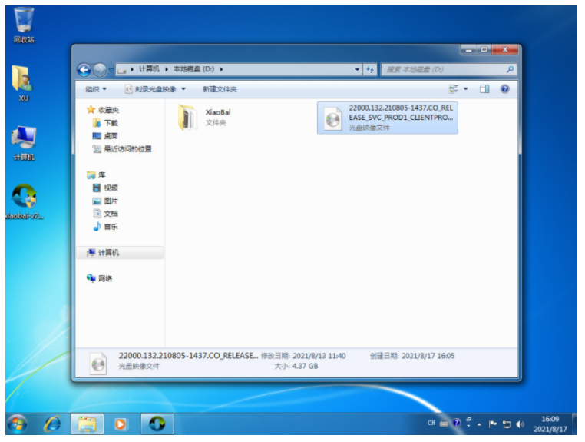Click the Back navigation arrow
The height and width of the screenshot is (442, 585).
tap(84, 70)
